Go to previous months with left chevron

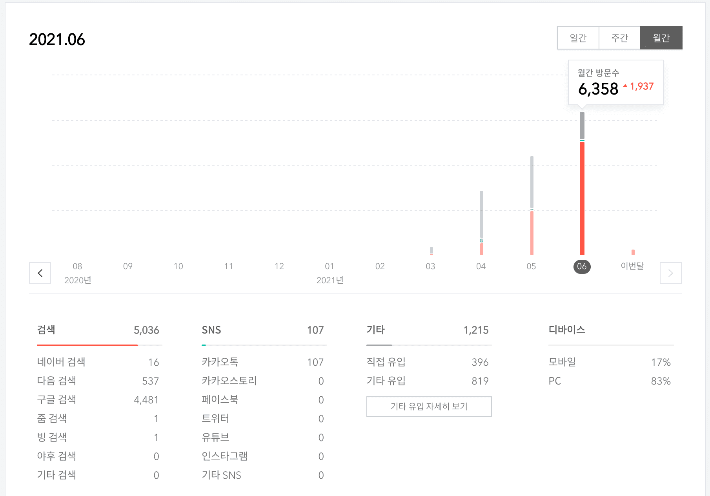(40, 273)
